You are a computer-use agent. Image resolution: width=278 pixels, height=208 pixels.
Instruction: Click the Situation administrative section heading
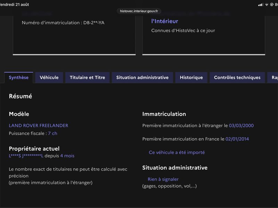pos(175,168)
